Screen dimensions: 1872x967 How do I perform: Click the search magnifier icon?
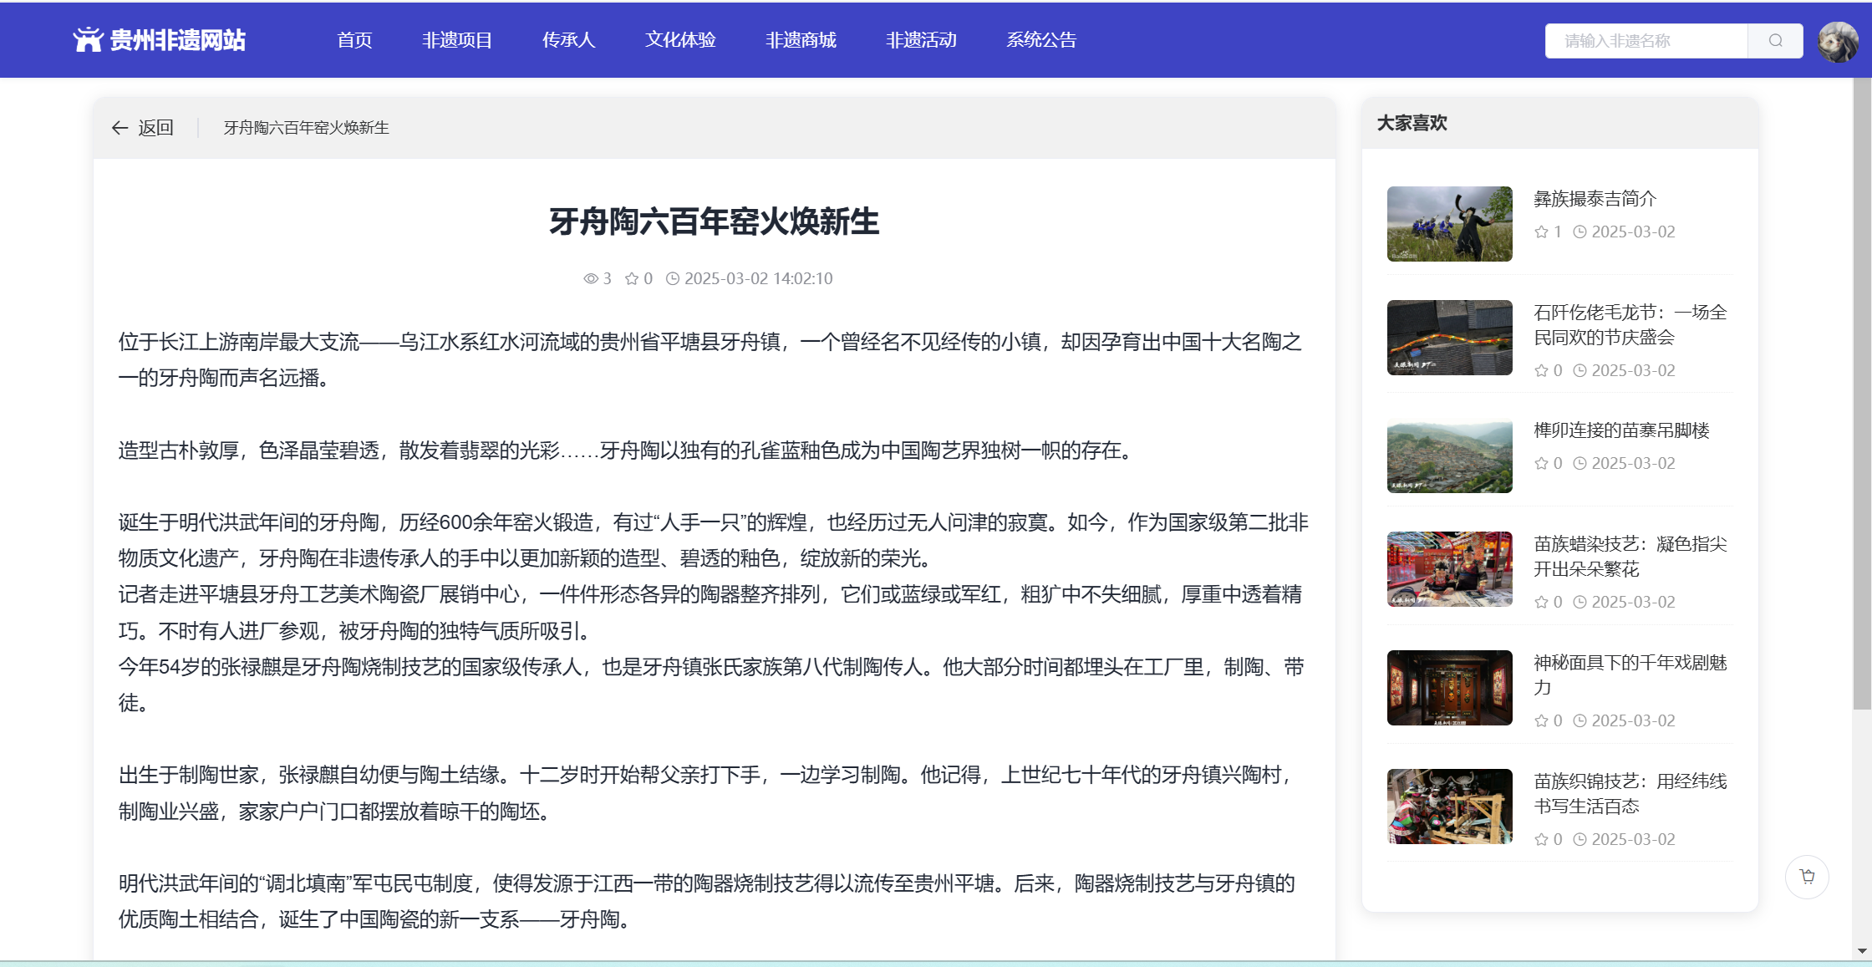tap(1775, 41)
